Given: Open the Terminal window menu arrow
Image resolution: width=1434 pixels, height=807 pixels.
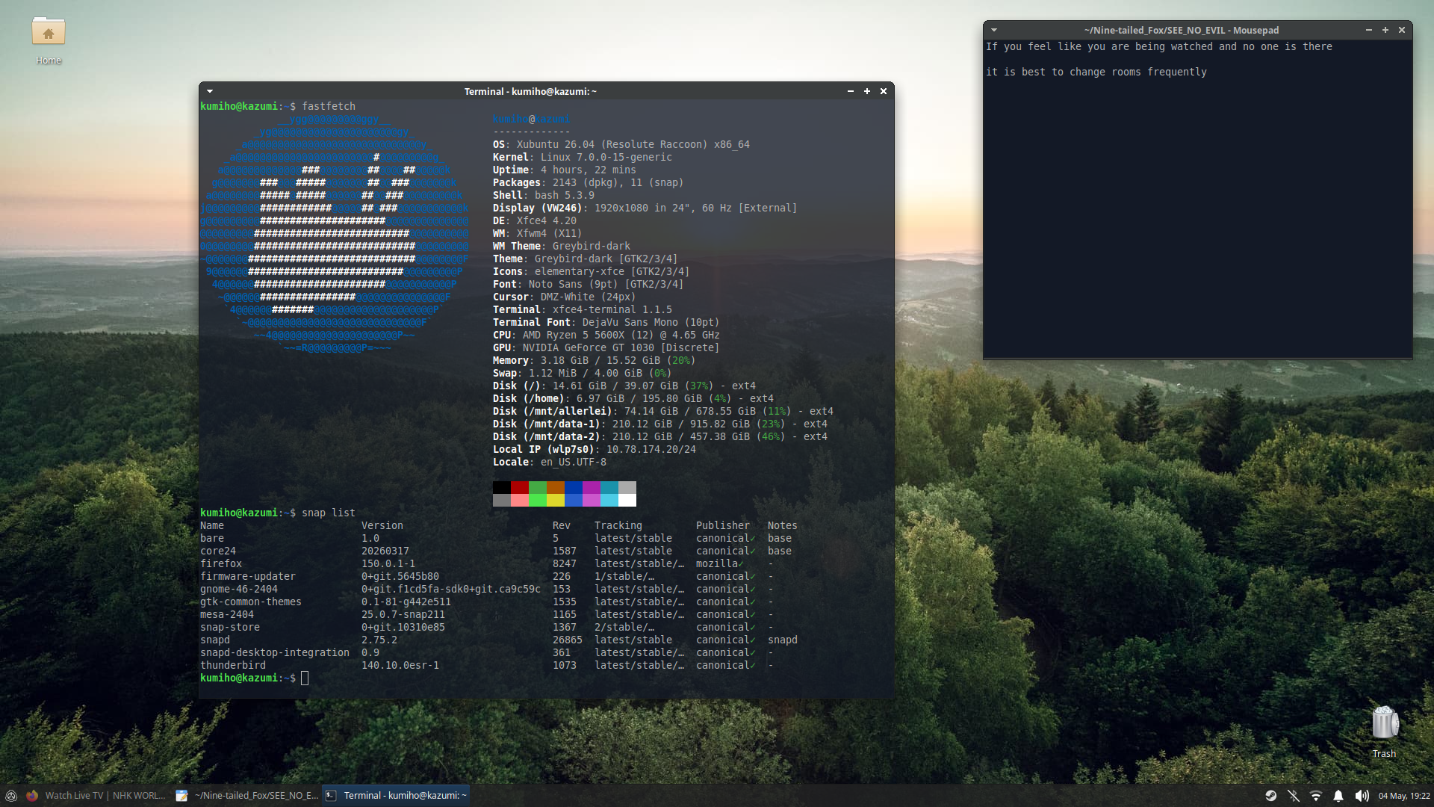Looking at the screenshot, I should [x=210, y=91].
